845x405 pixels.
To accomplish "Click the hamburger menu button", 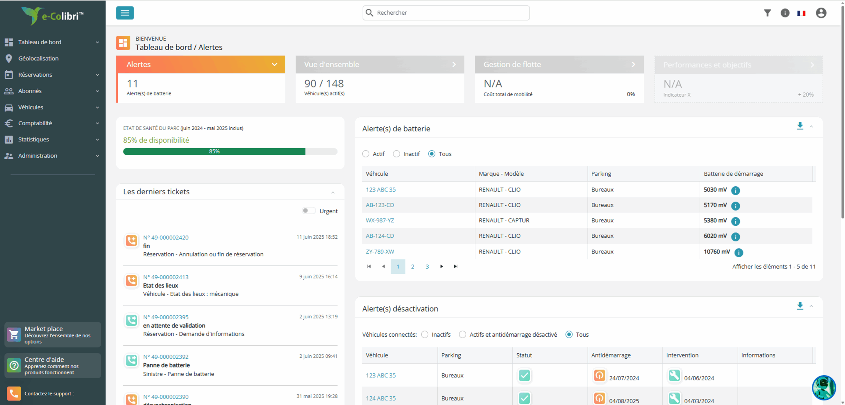I will (125, 13).
